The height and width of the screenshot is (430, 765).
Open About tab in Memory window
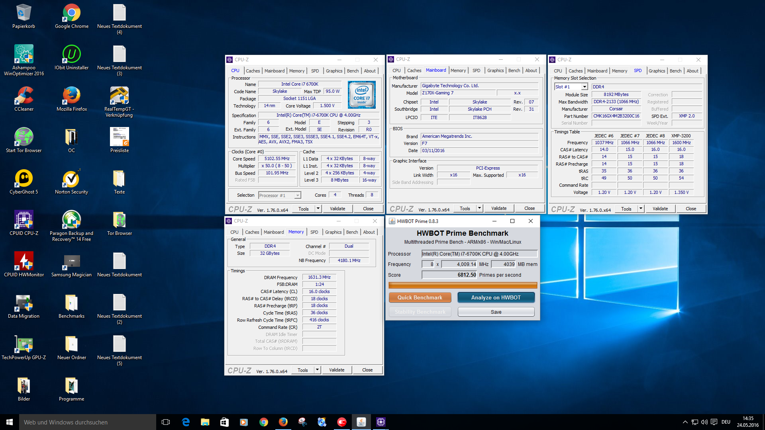(x=369, y=232)
